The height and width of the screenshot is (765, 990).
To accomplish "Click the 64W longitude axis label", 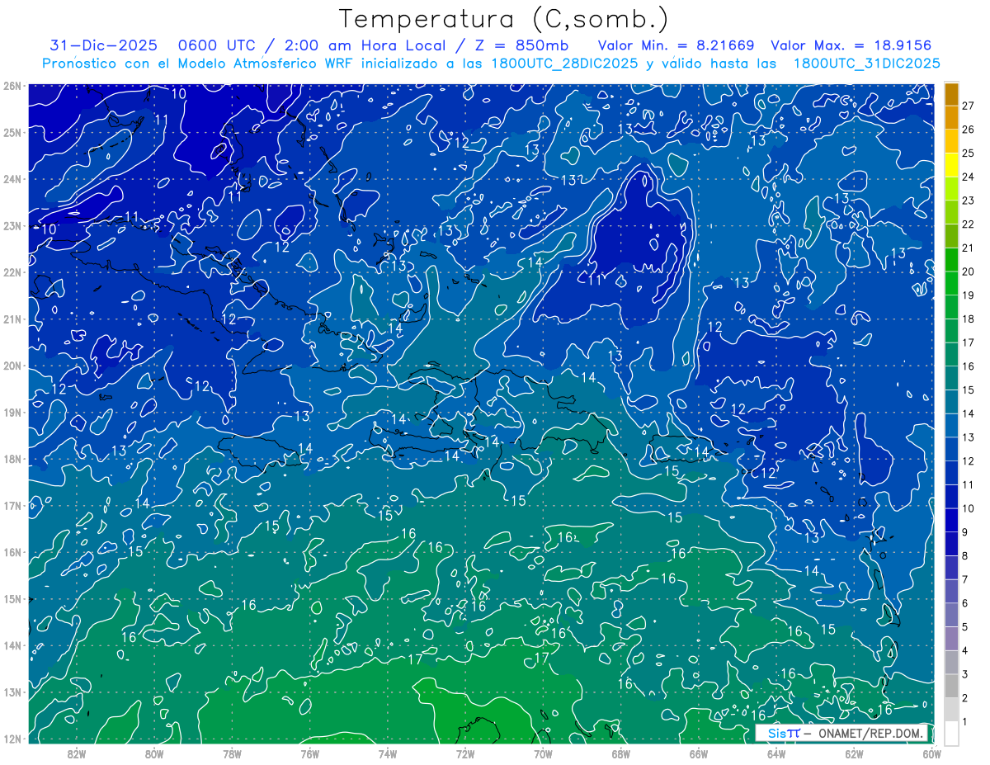I will tap(775, 753).
